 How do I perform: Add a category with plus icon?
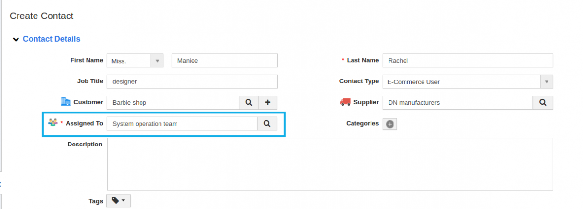[389, 124]
